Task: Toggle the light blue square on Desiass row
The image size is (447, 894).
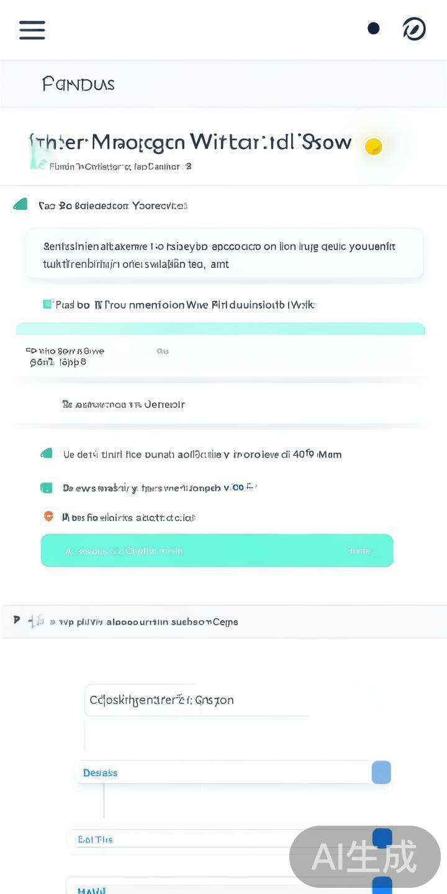Action: coord(381,772)
